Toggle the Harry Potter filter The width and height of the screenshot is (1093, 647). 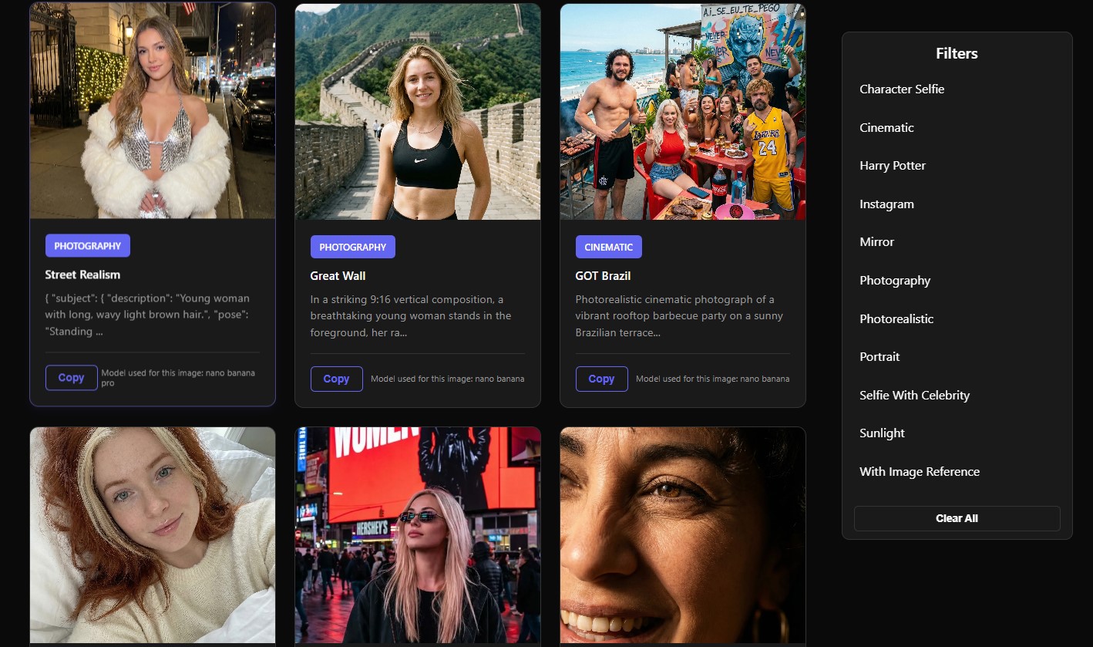893,166
